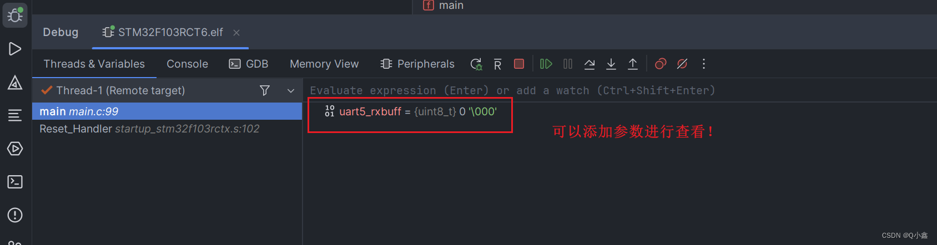
Task: Open the Services tool window hexagon icon
Action: click(x=15, y=149)
